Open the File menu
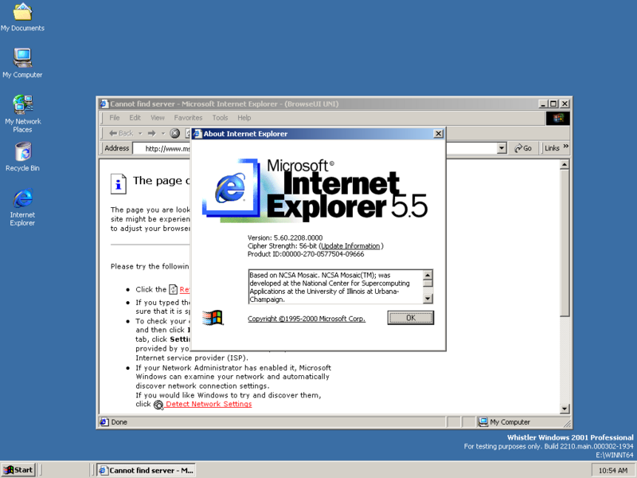The height and width of the screenshot is (478, 637). tap(115, 118)
